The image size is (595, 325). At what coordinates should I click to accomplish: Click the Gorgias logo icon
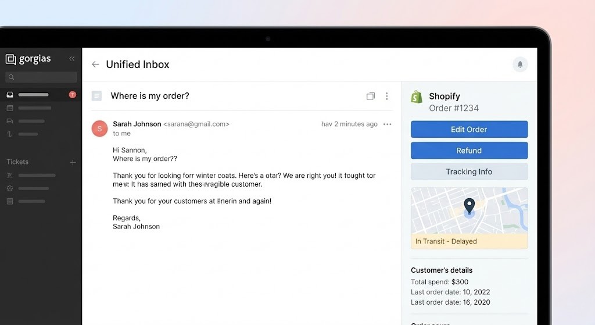point(10,59)
